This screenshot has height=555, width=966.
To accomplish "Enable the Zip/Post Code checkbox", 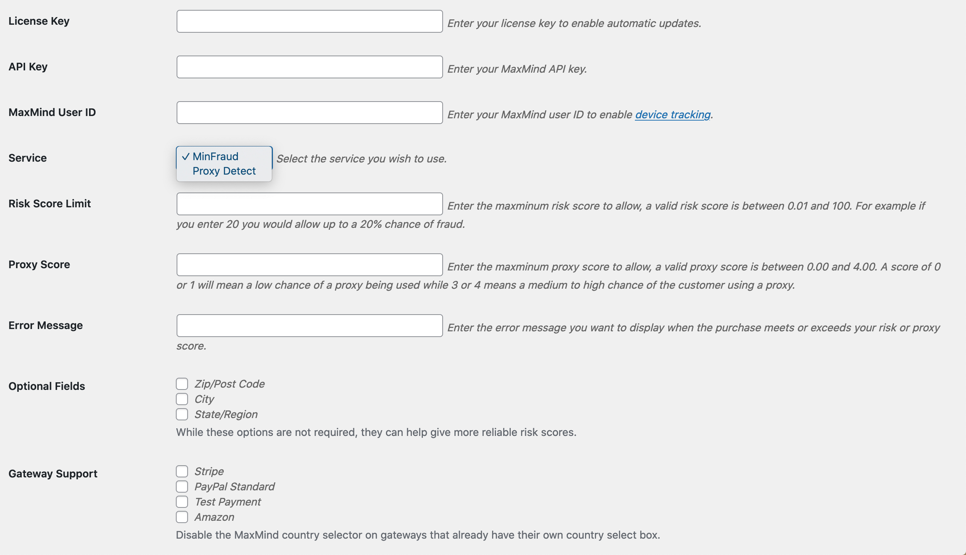I will tap(182, 384).
